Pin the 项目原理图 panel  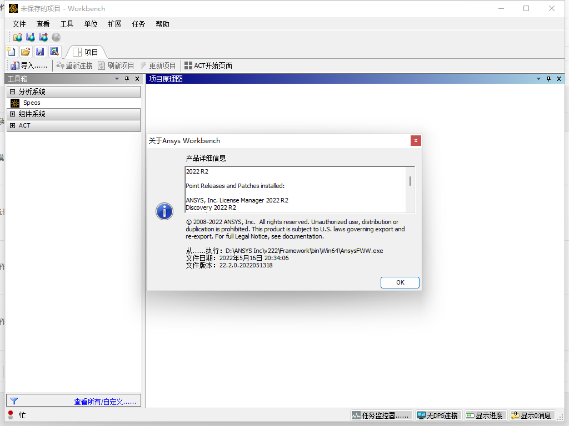[548, 79]
